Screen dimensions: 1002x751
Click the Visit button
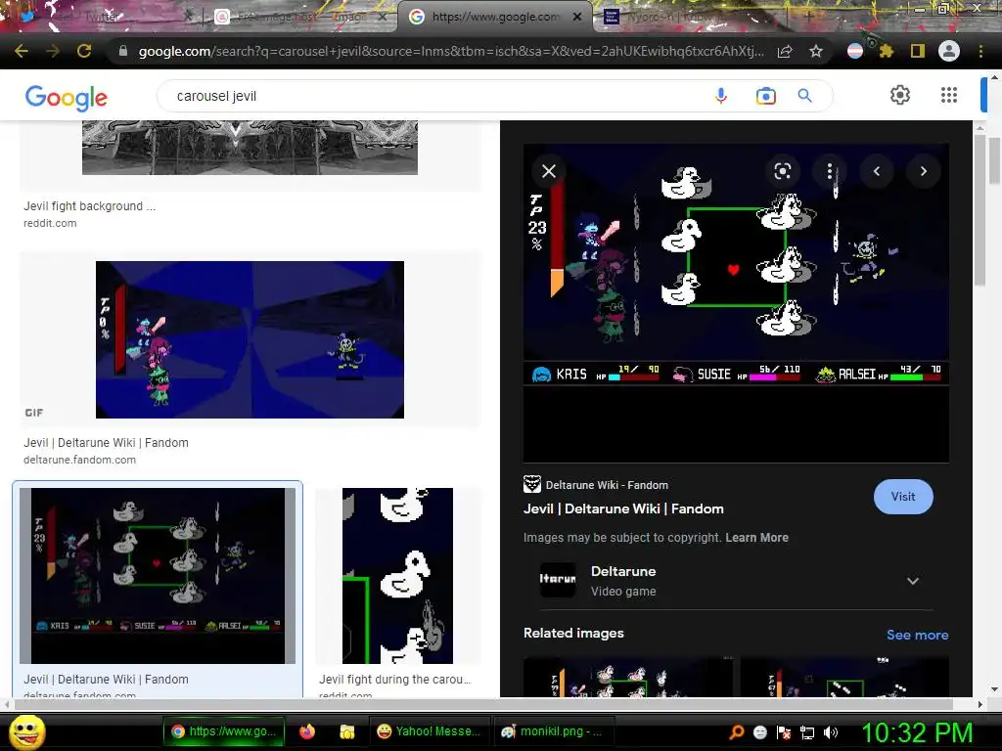[x=903, y=496]
